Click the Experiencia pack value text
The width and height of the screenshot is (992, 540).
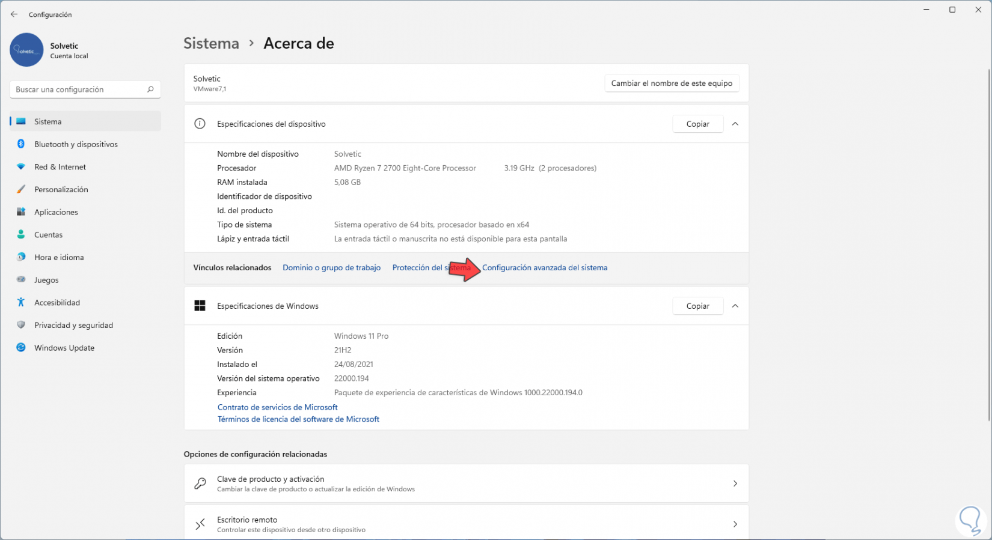458,393
